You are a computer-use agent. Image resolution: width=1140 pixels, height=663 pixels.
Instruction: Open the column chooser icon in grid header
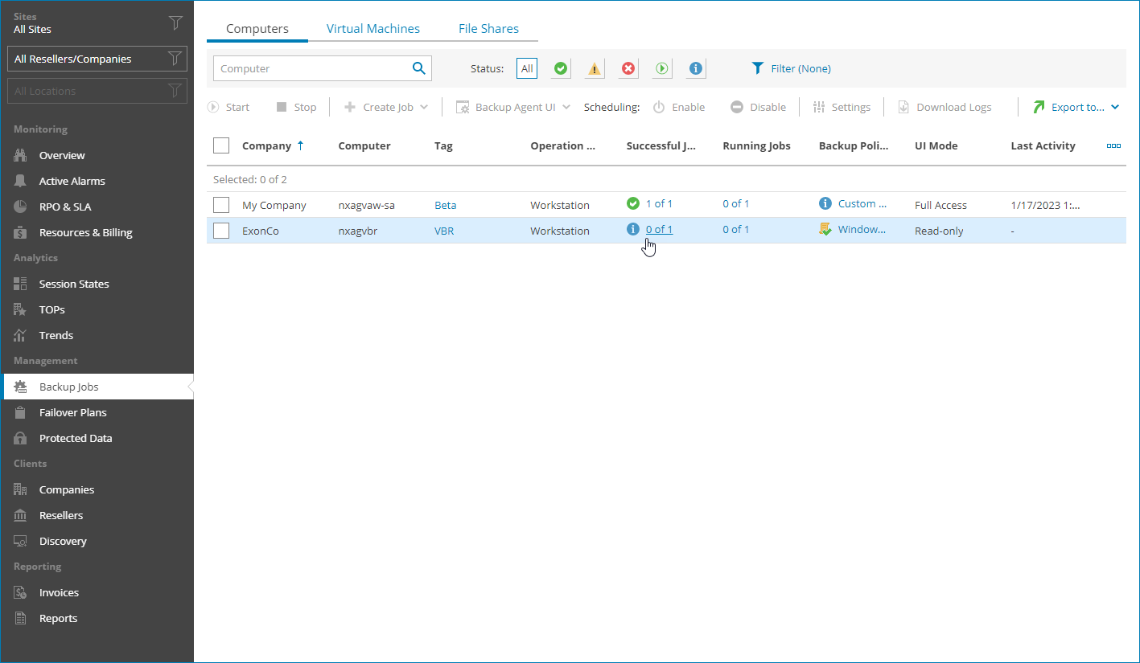(x=1113, y=145)
